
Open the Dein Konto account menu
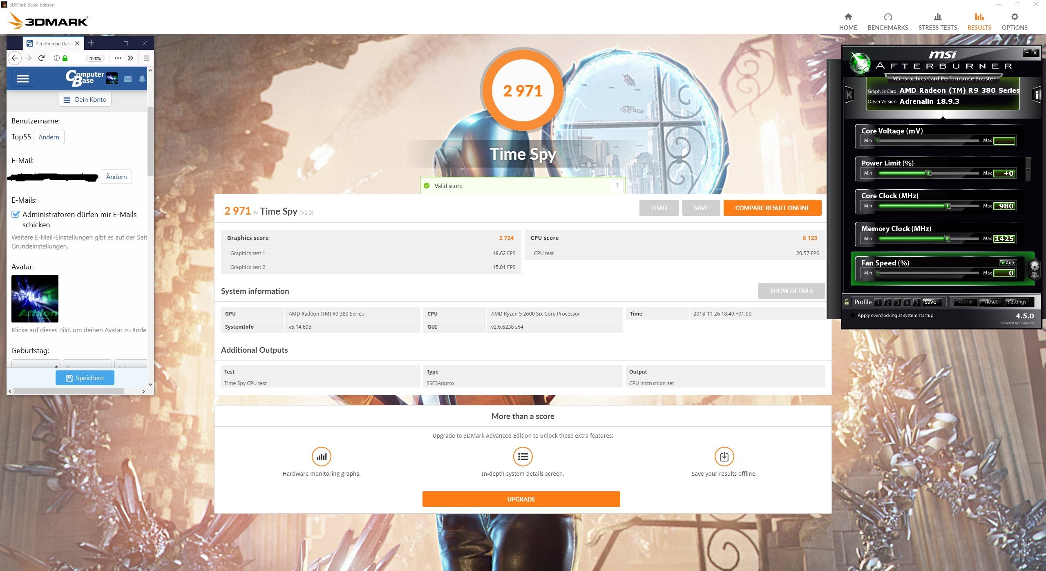[x=85, y=99]
